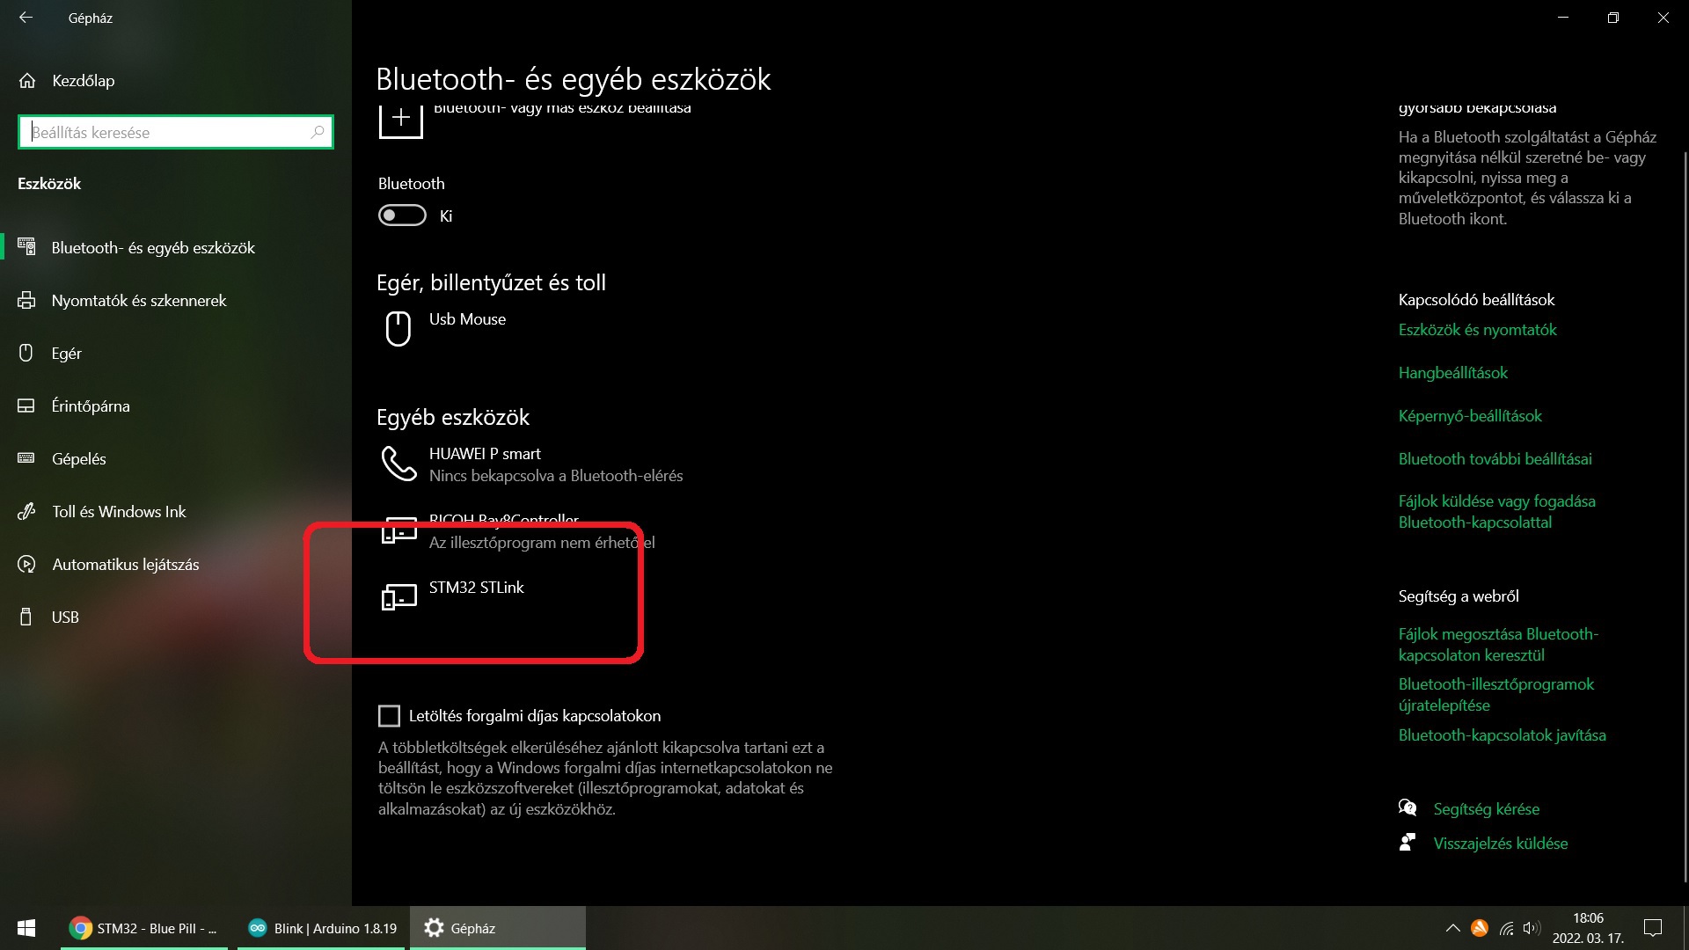Go to Érintőpárna settings
This screenshot has width=1689, height=950.
(x=91, y=406)
